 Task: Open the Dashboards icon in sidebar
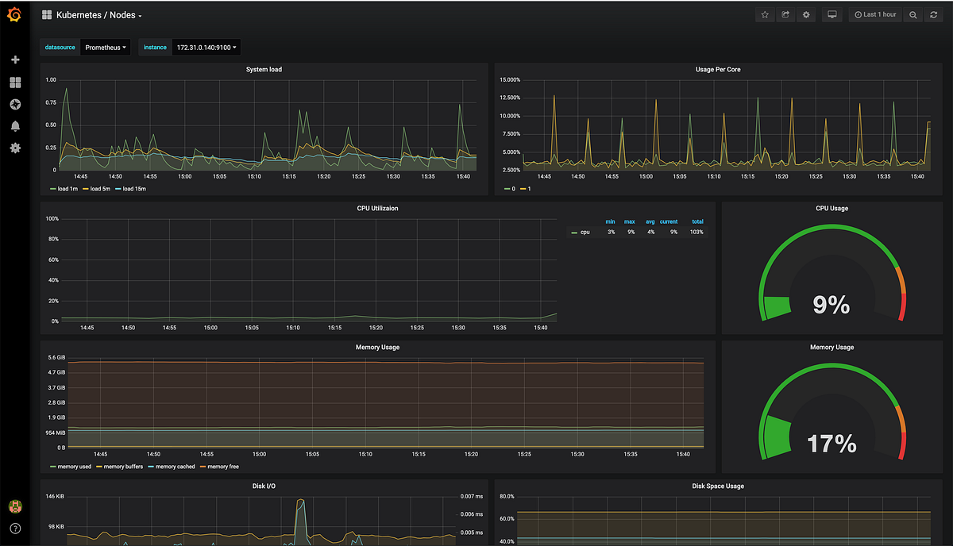click(15, 83)
